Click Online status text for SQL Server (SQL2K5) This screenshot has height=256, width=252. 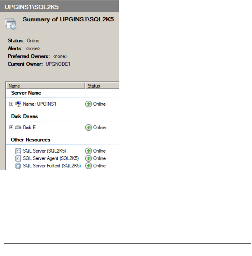coord(99,151)
